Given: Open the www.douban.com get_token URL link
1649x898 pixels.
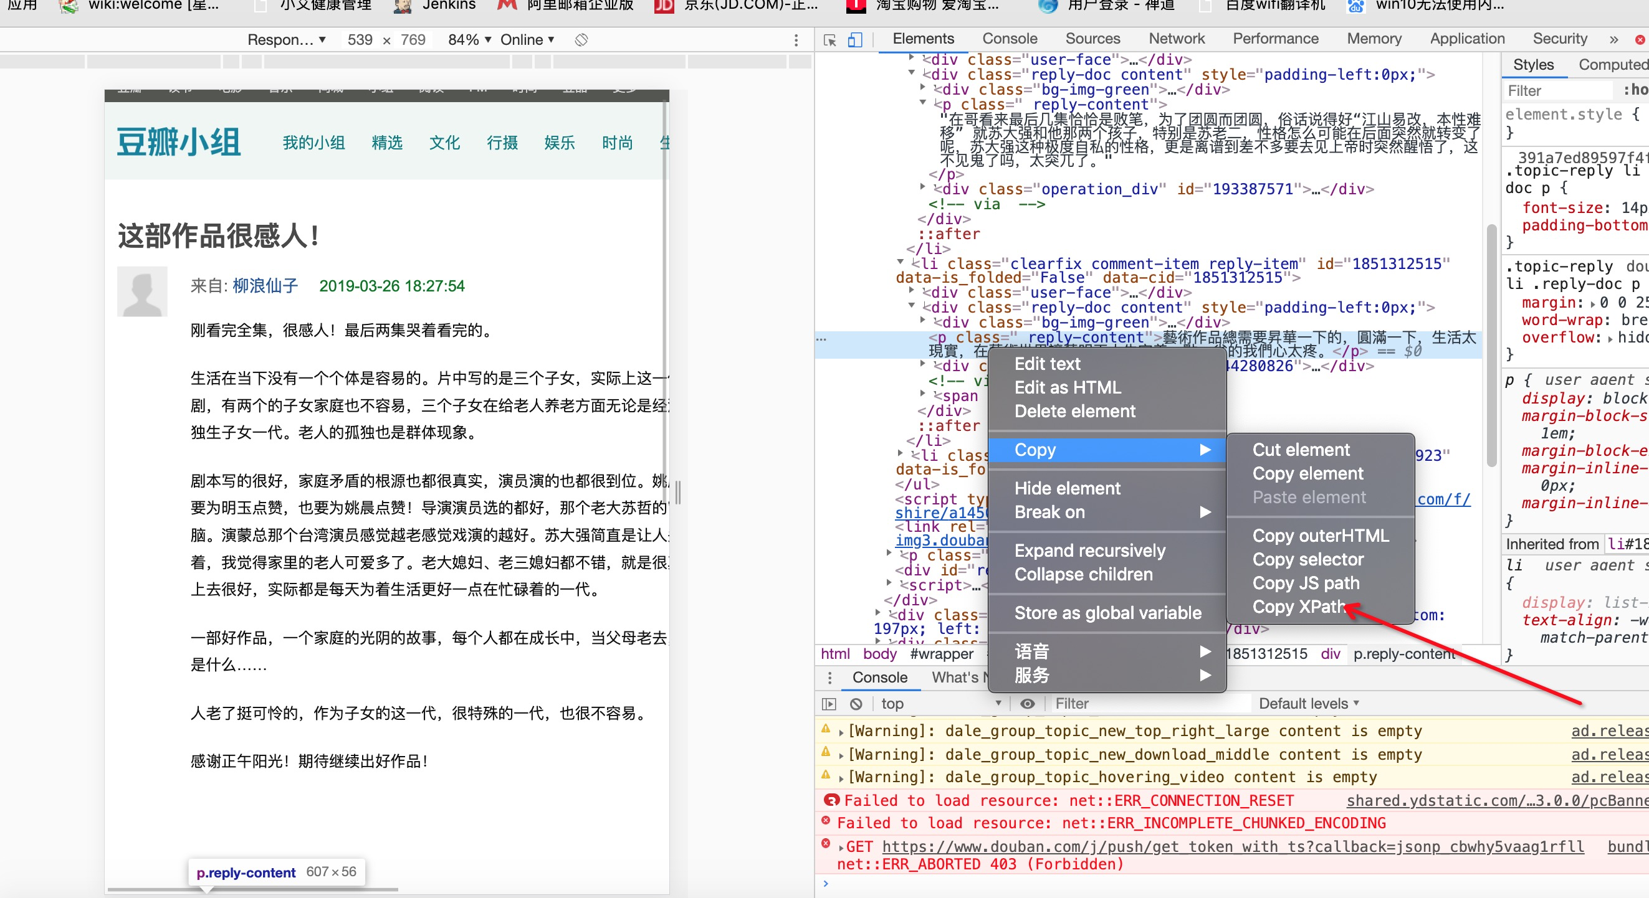Looking at the screenshot, I should click(x=1233, y=847).
